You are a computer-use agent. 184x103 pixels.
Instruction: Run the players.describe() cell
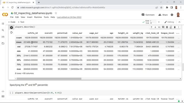pyautogui.click(x=11, y=27)
